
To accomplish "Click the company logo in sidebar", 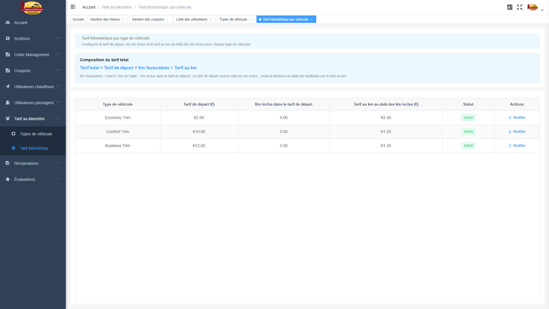I will pos(31,8).
